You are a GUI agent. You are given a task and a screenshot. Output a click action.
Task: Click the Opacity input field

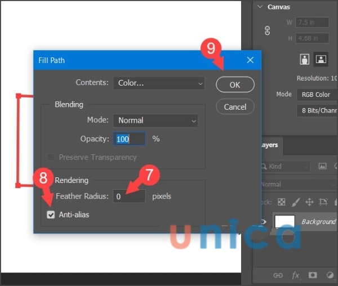129,139
